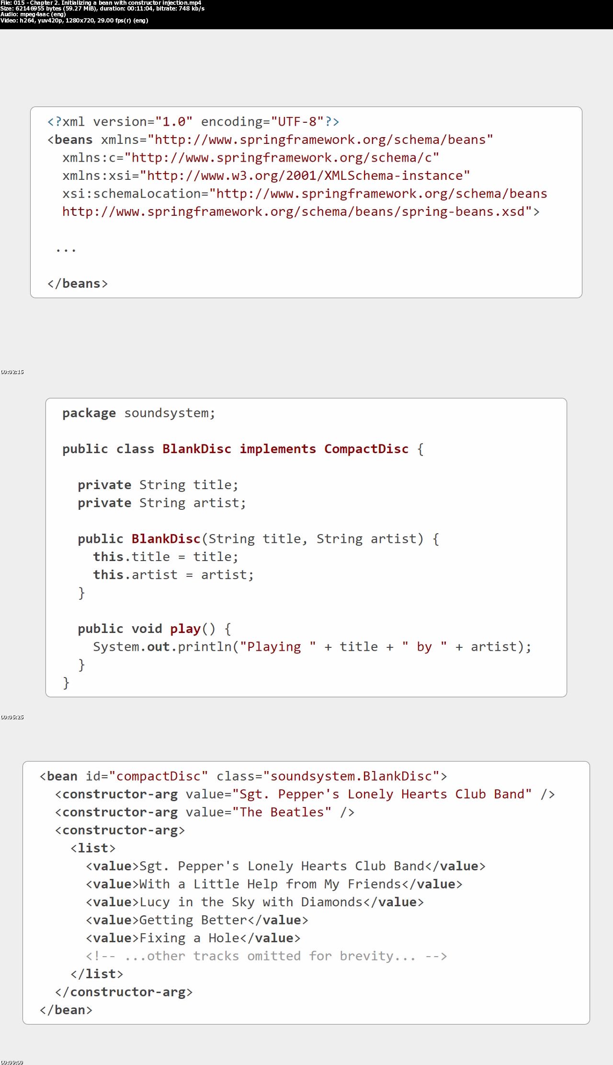Image resolution: width=613 pixels, height=1065 pixels.
Task: Click the System.out.println statement
Action: click(x=312, y=646)
